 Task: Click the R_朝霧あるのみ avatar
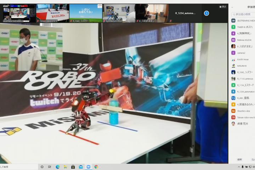[233, 104]
